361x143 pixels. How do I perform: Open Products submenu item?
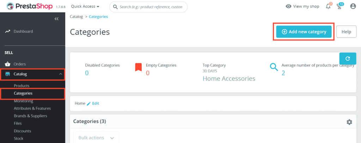(22, 86)
